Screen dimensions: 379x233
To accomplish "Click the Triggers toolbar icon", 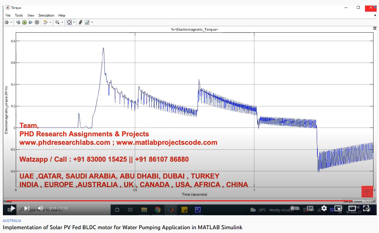I will pyautogui.click(x=81, y=22).
